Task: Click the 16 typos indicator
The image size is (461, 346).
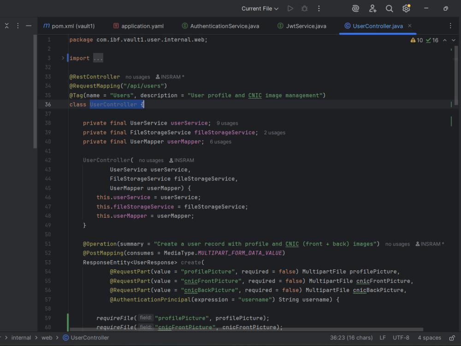Action: click(x=432, y=40)
